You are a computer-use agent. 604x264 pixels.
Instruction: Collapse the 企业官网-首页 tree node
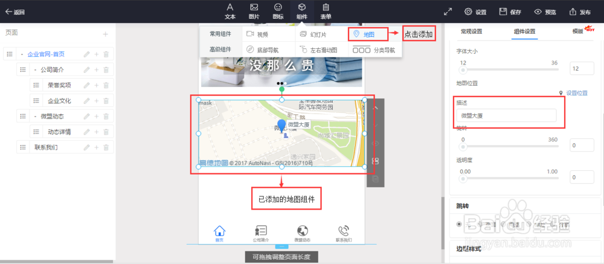(x=22, y=54)
